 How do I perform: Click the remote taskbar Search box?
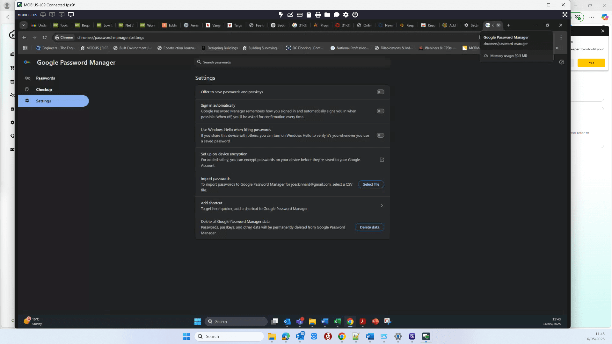click(236, 321)
